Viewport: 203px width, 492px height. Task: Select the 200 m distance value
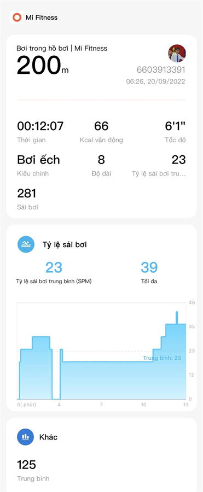(43, 66)
